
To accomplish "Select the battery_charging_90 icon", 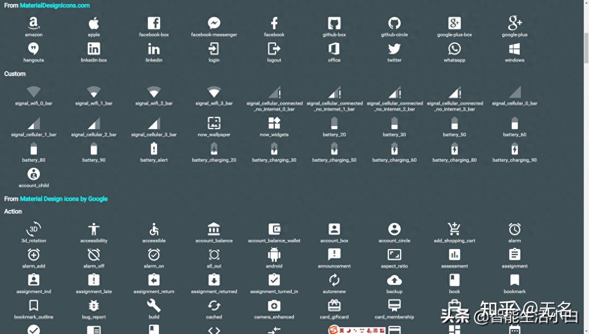I will [x=515, y=149].
